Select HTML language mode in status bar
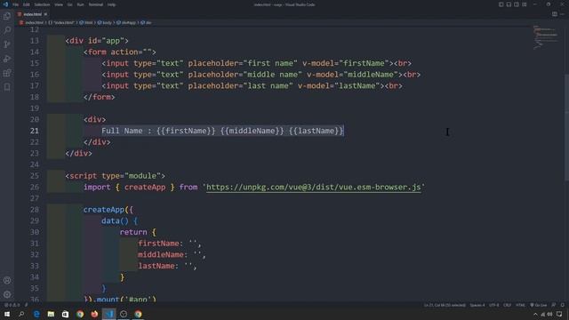Screen dimensions: 569x320 click(520, 305)
